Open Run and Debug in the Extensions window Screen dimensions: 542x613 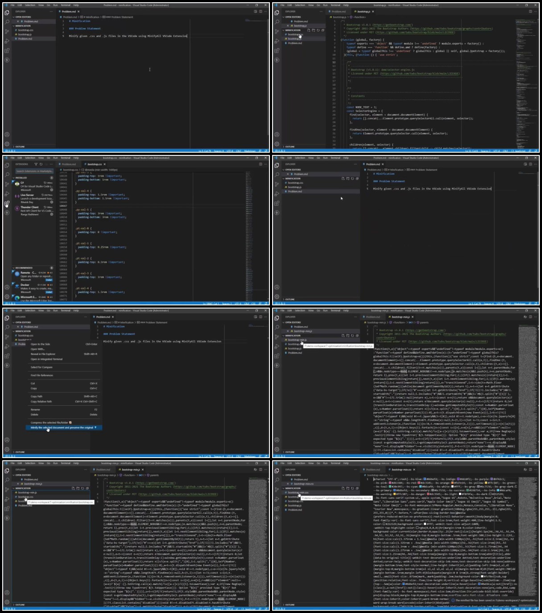[x=7, y=194]
